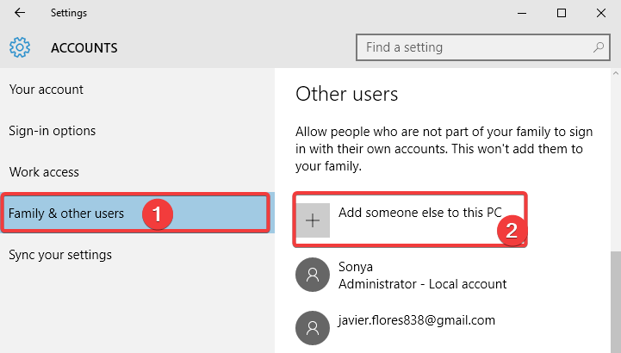The width and height of the screenshot is (621, 353).
Task: Select the Sonya Administrator local account entry
Action: tap(422, 276)
